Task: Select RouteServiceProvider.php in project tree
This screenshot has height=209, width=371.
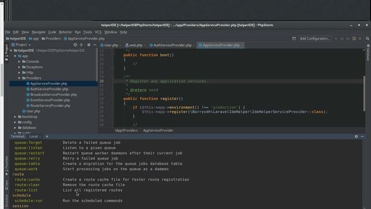Action: pyautogui.click(x=50, y=106)
